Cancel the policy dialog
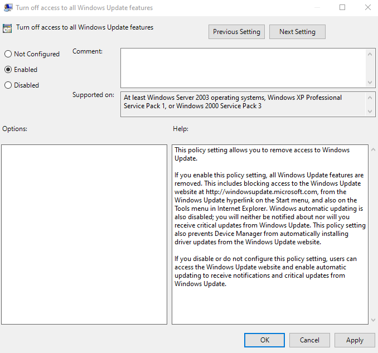This screenshot has width=378, height=353. click(309, 340)
